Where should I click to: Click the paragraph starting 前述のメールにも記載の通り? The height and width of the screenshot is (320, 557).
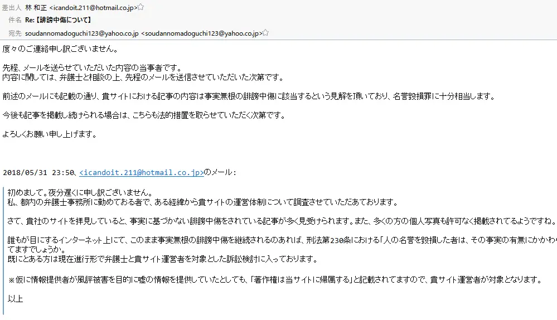click(248, 96)
